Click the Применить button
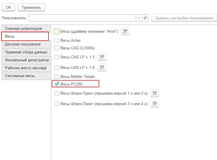Screen dimensions: 217x160 coord(31,7)
